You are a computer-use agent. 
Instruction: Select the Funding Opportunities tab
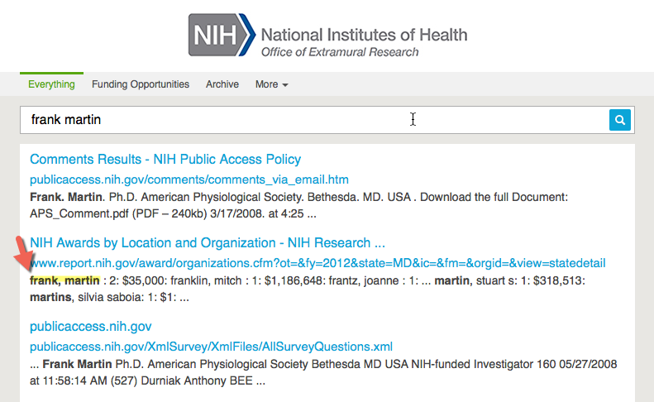point(141,84)
